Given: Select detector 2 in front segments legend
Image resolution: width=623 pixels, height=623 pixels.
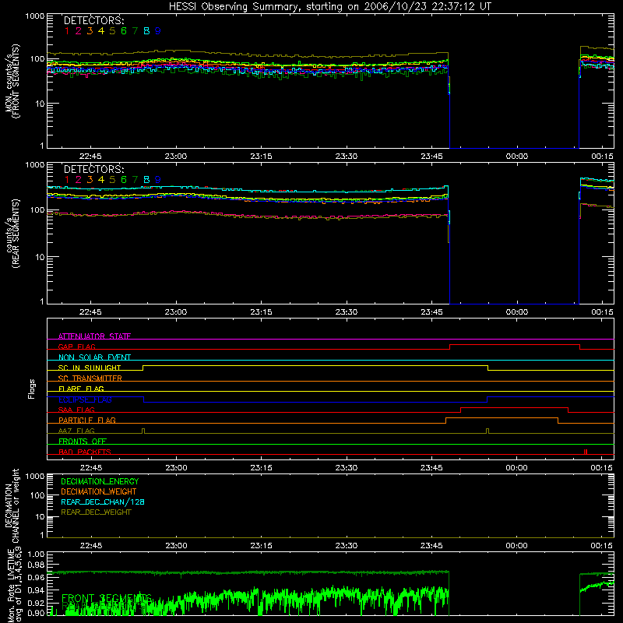Looking at the screenshot, I should [79, 30].
